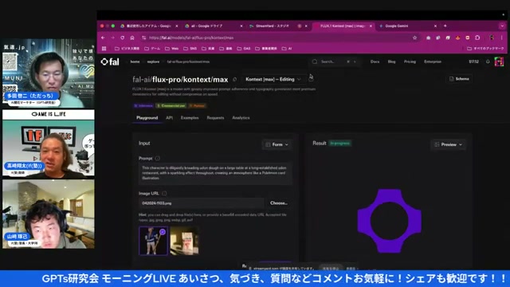Go back with the browser back arrow
The width and height of the screenshot is (510, 287).
[103, 37]
